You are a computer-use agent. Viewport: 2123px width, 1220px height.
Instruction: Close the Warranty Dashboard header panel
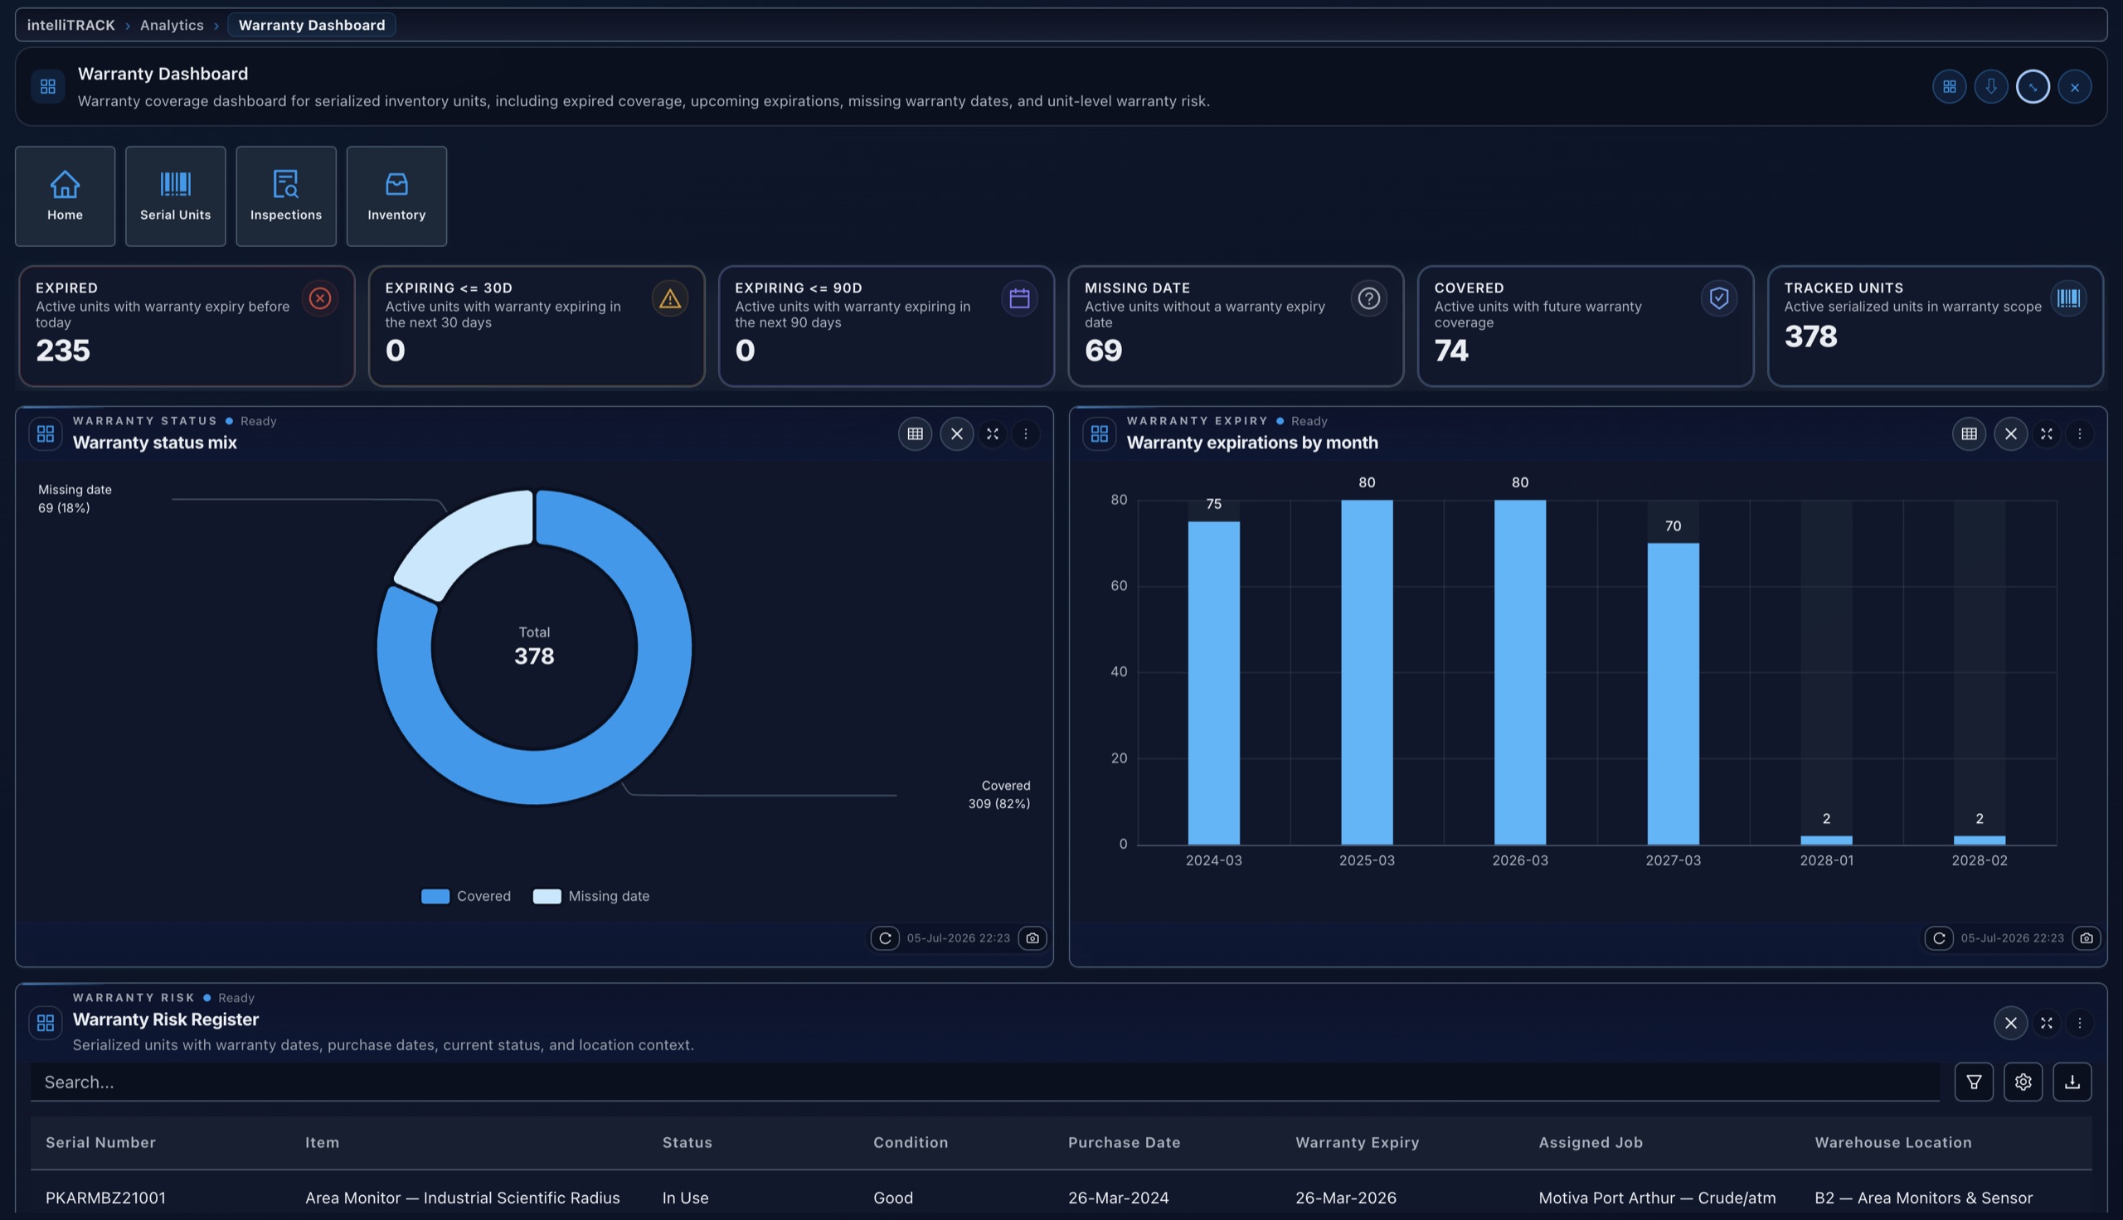pos(2074,86)
